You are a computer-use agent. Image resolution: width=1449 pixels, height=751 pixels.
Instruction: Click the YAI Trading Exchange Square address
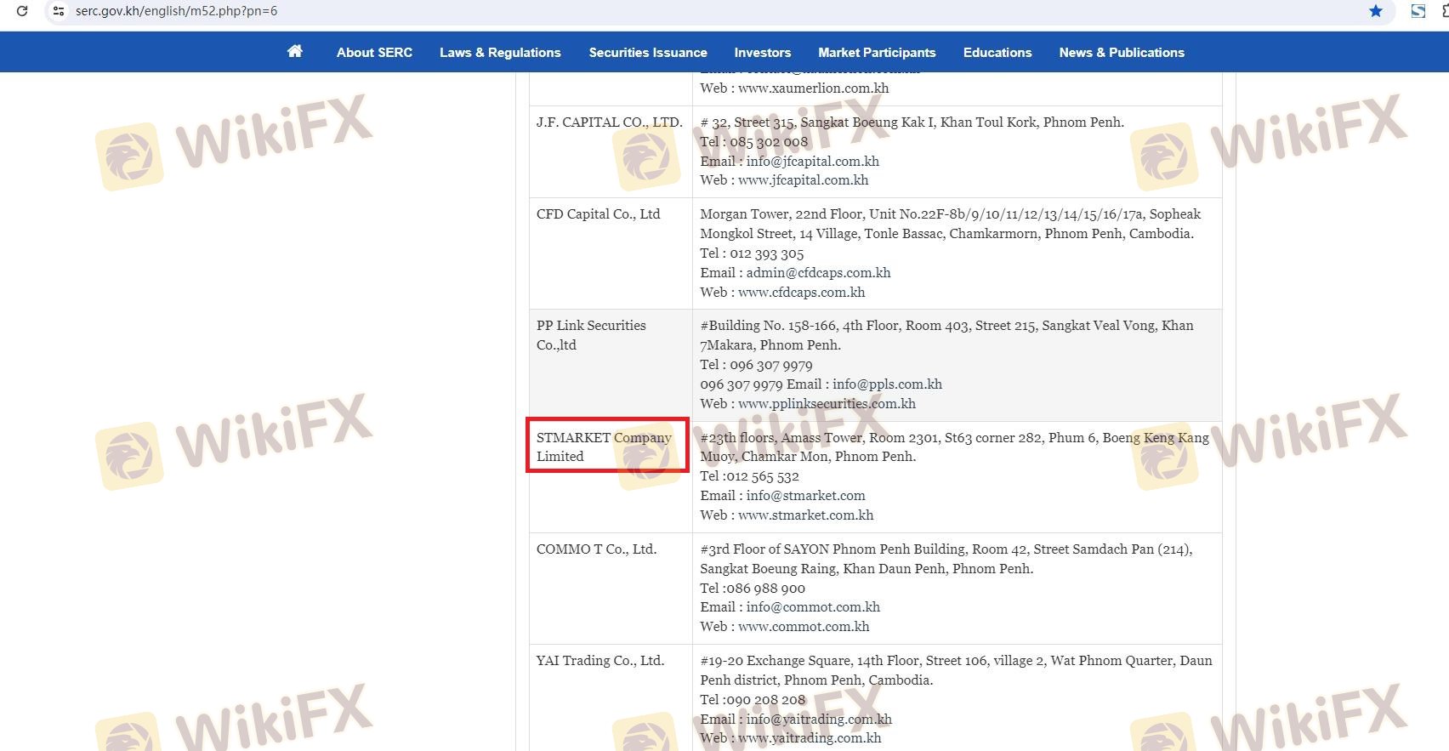(956, 670)
